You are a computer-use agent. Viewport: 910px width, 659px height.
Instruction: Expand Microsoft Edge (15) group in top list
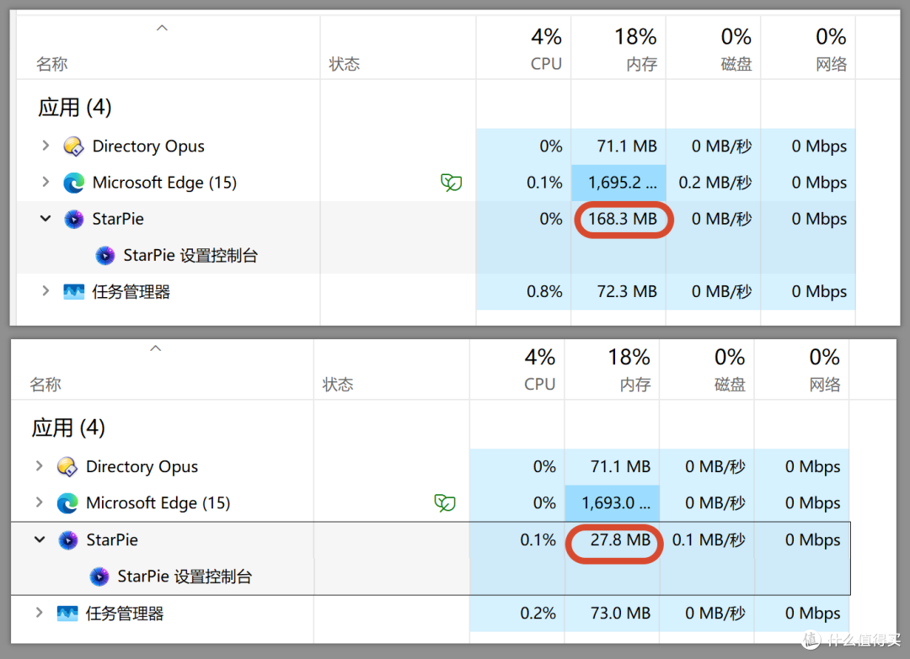[x=45, y=182]
